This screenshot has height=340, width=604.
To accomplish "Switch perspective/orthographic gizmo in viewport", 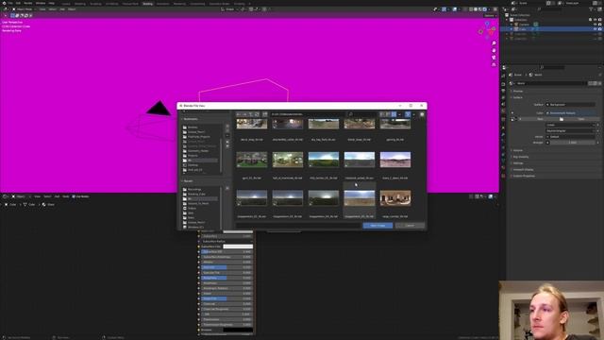I will (494, 64).
